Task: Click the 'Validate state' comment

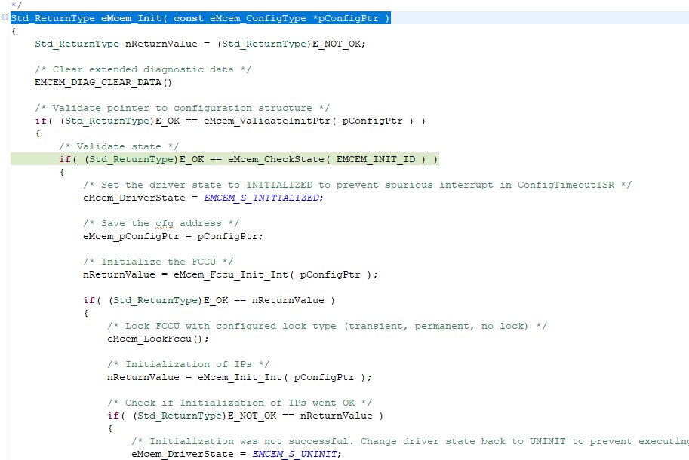Action: click(119, 146)
